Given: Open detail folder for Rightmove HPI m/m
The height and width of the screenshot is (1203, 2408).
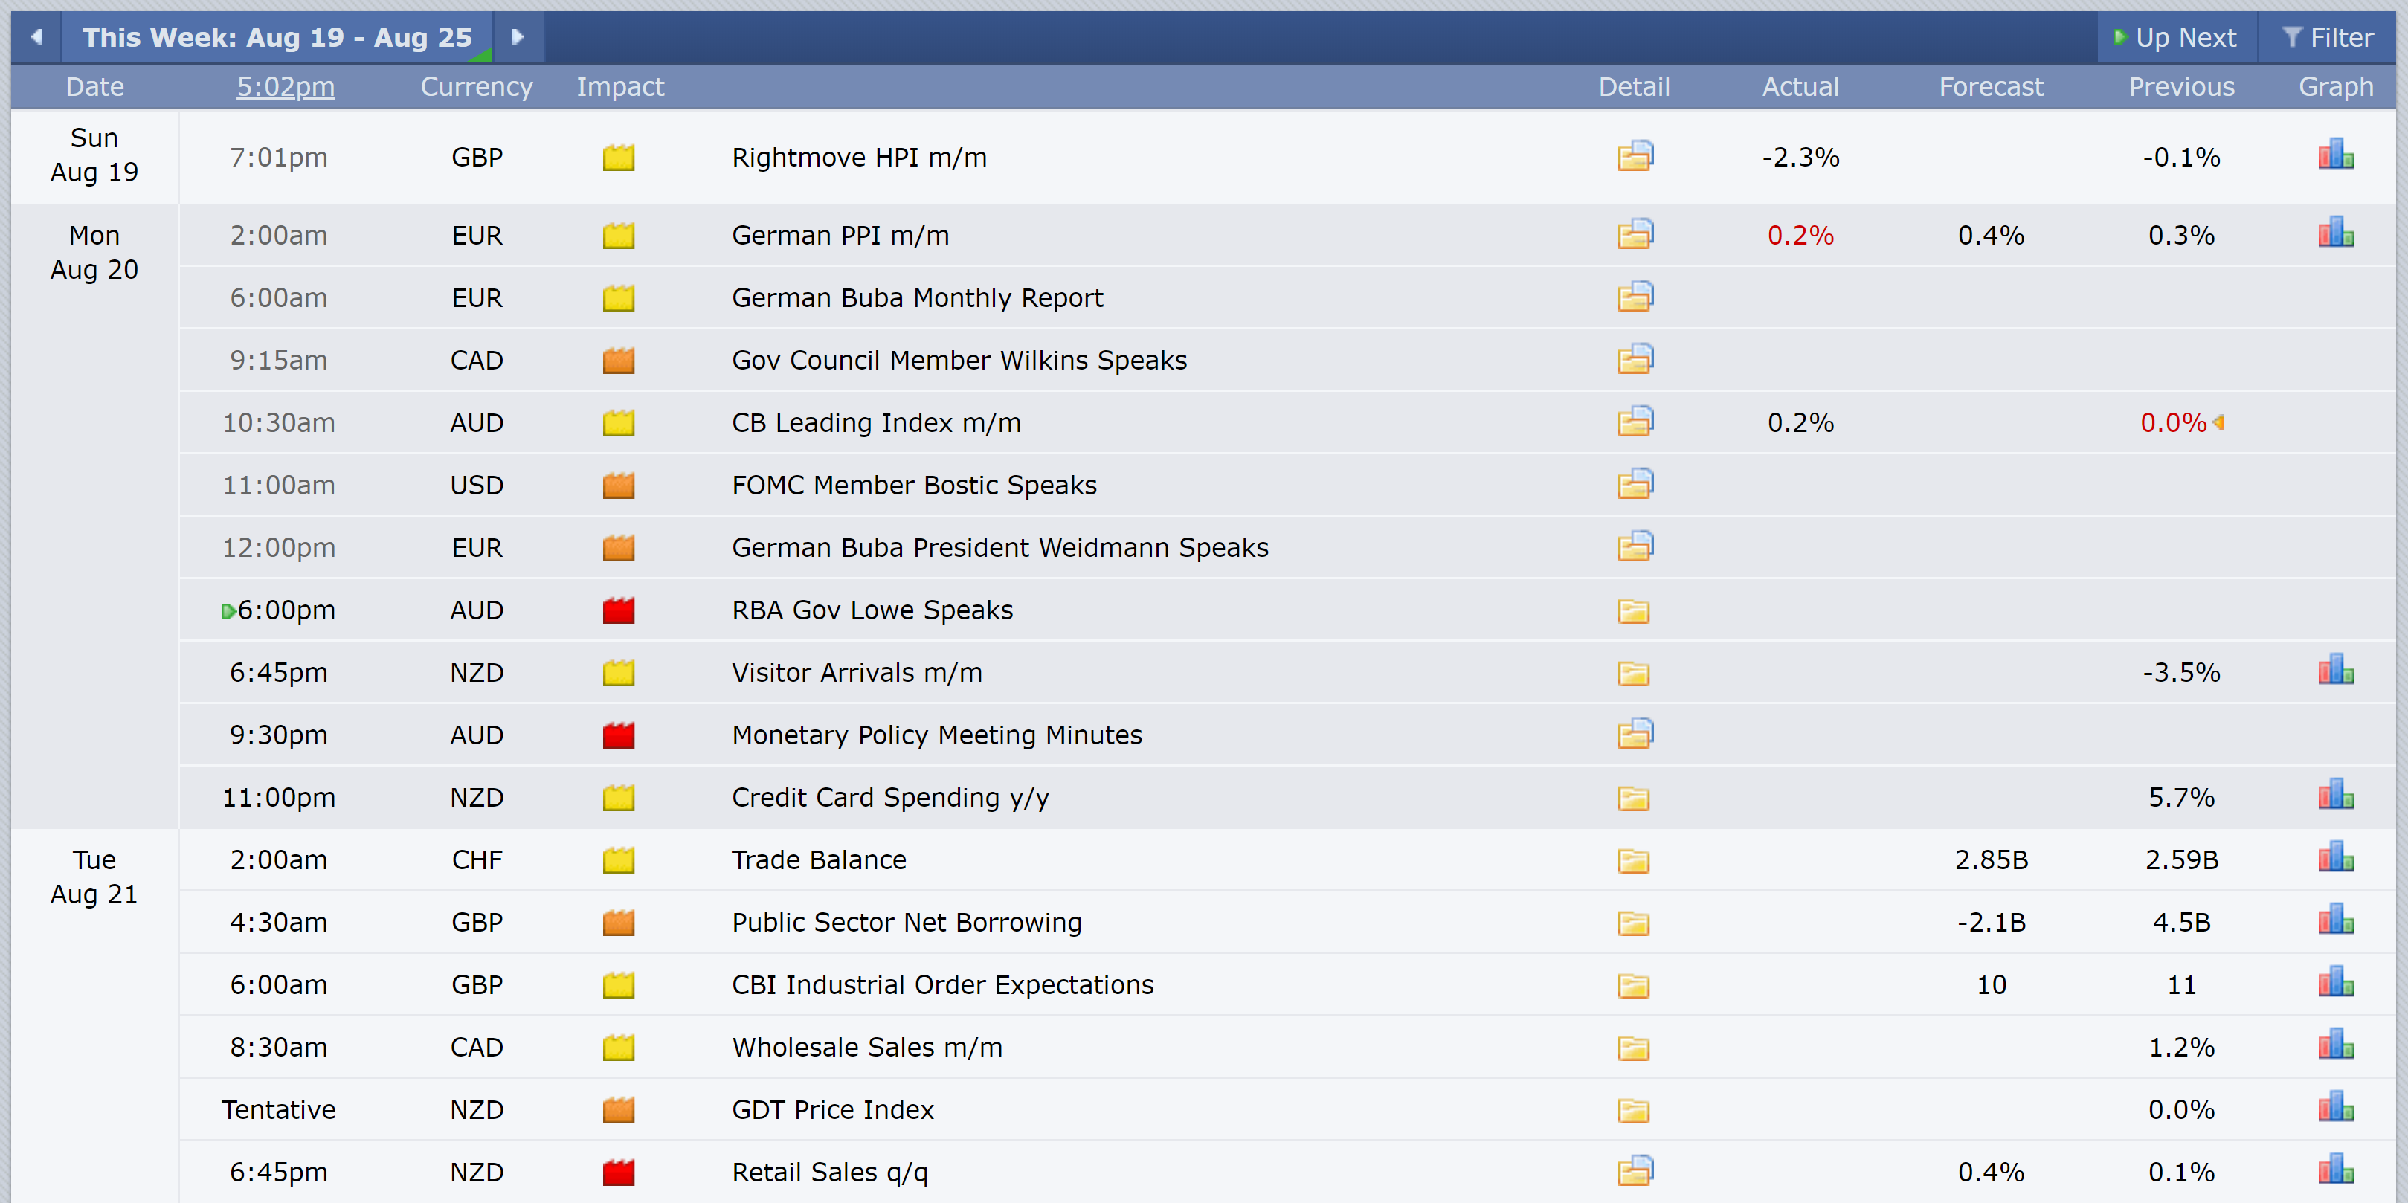Looking at the screenshot, I should pyautogui.click(x=1635, y=156).
